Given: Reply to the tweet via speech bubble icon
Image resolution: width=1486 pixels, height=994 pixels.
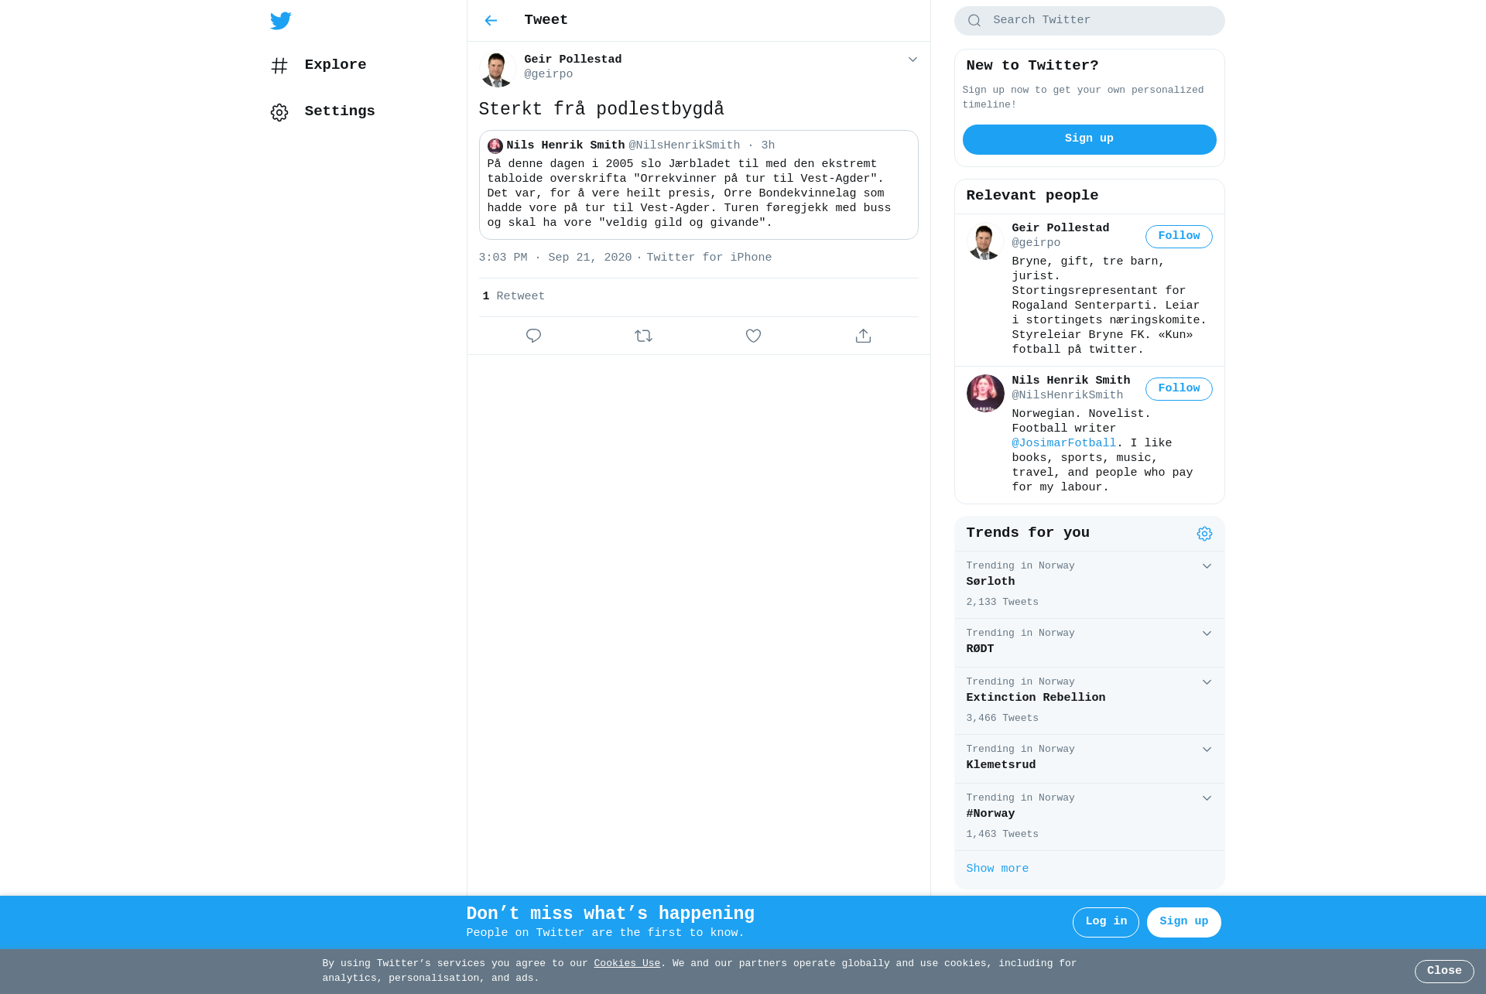Looking at the screenshot, I should pos(533,336).
